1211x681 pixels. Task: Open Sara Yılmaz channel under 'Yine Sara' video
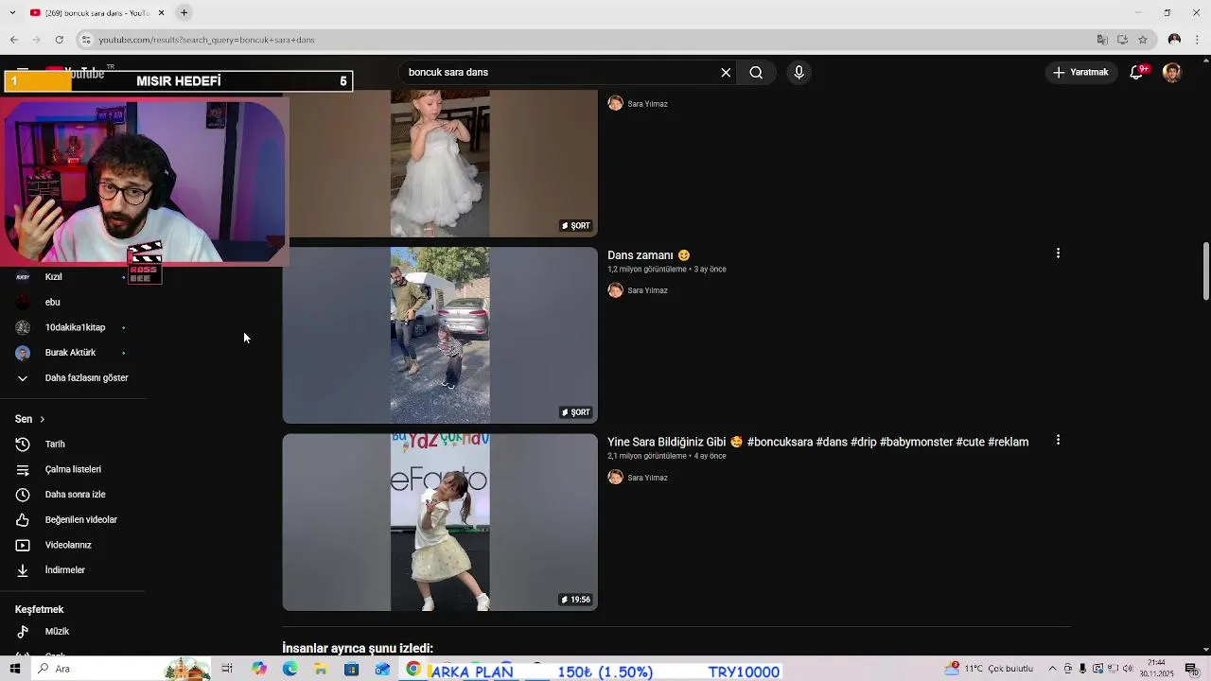point(647,478)
